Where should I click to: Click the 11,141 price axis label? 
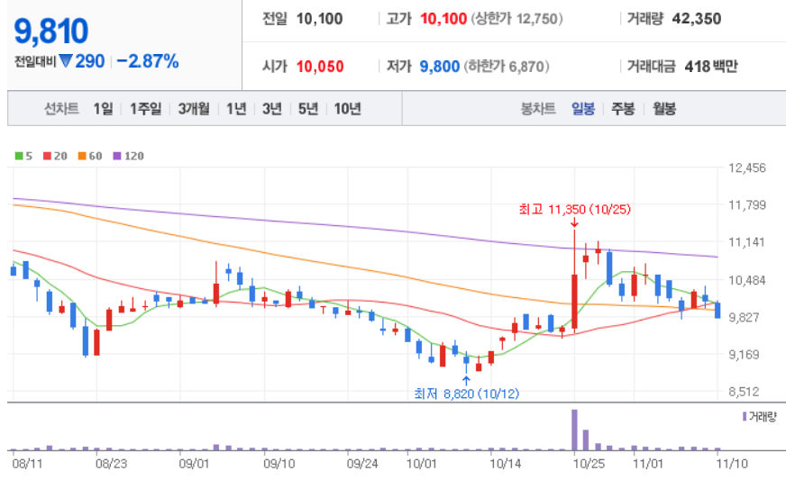[747, 242]
